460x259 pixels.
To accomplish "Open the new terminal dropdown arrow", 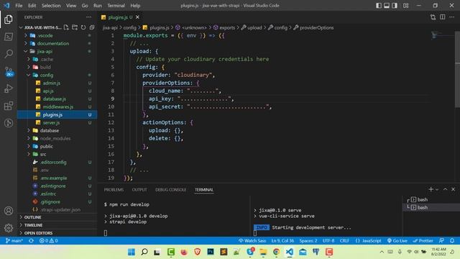I will click(437, 190).
